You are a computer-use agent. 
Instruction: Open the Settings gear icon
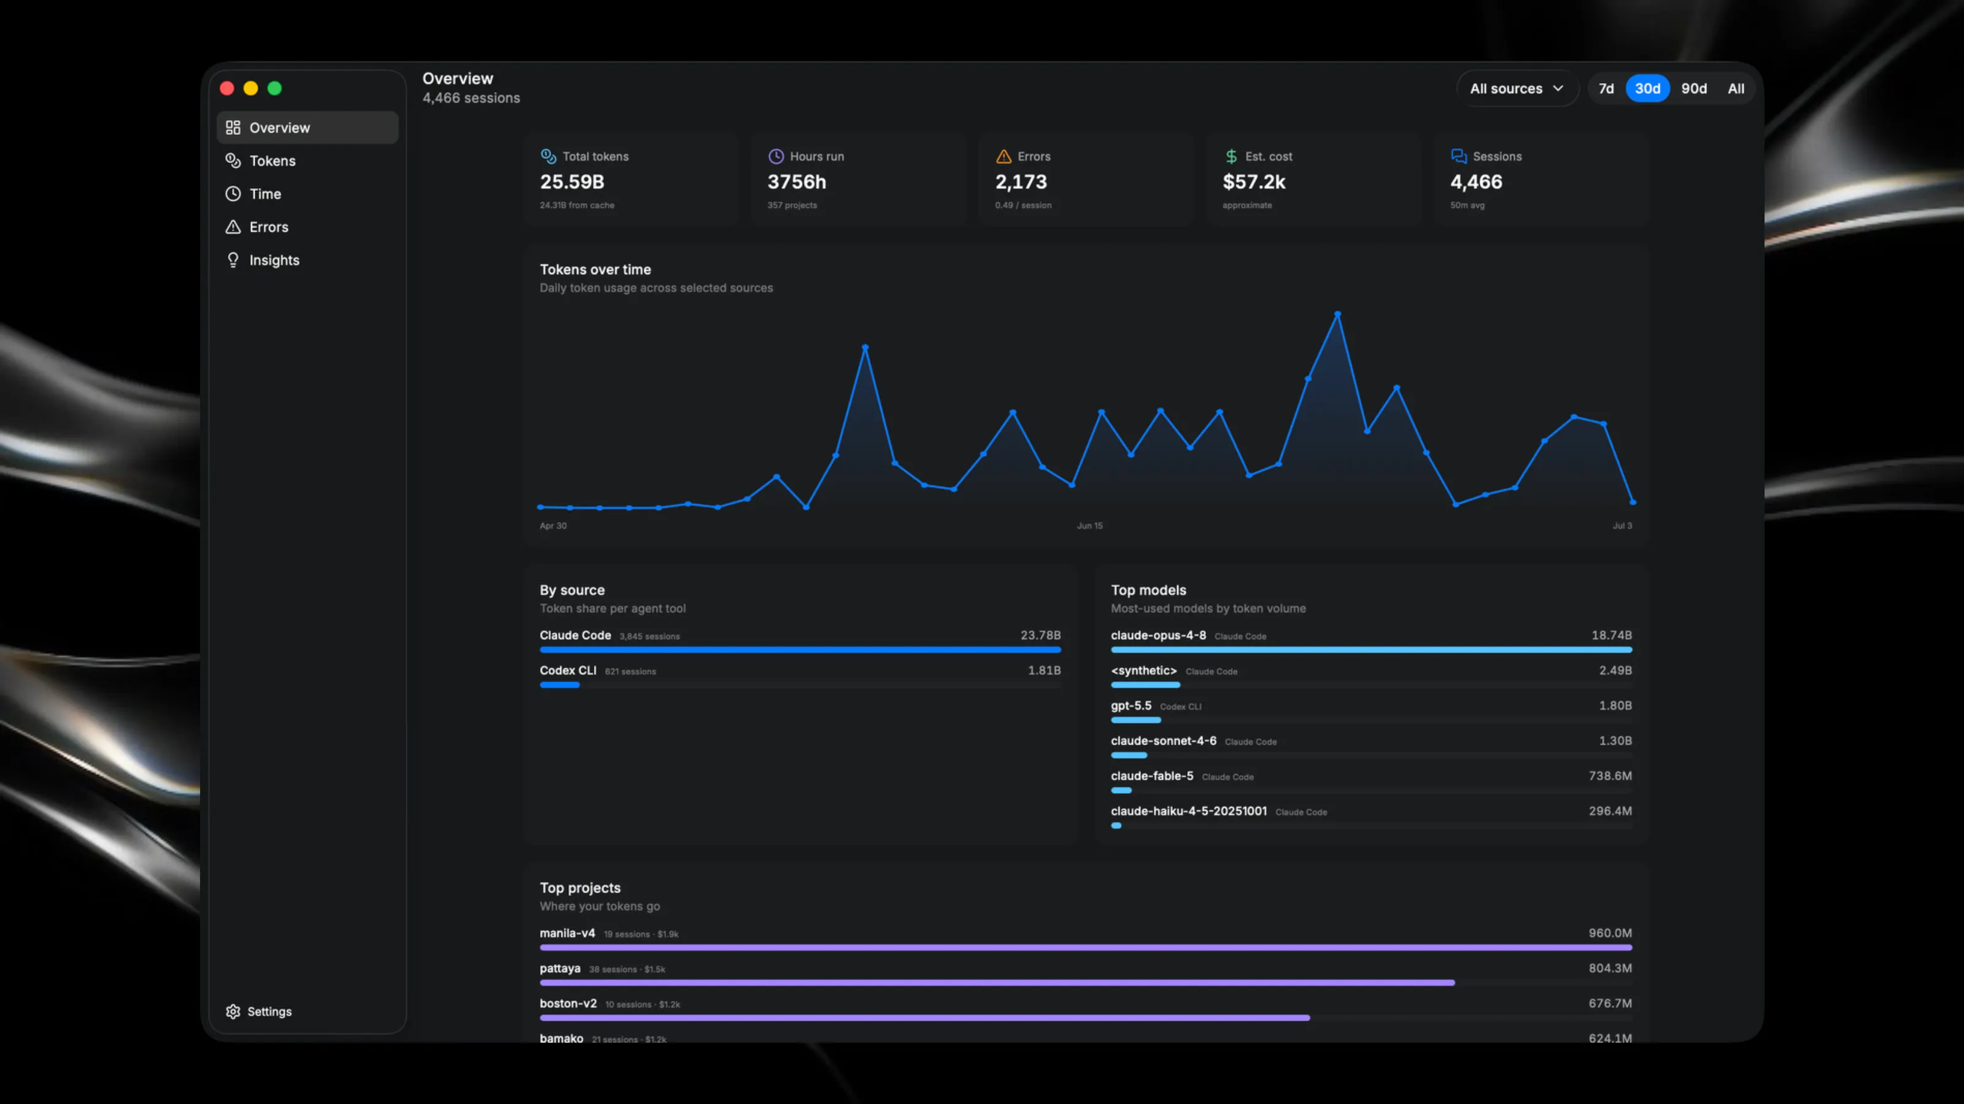click(233, 1011)
